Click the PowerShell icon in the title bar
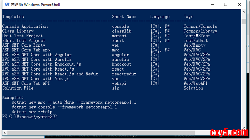The width and height of the screenshot is (250, 139). (x=6, y=4)
